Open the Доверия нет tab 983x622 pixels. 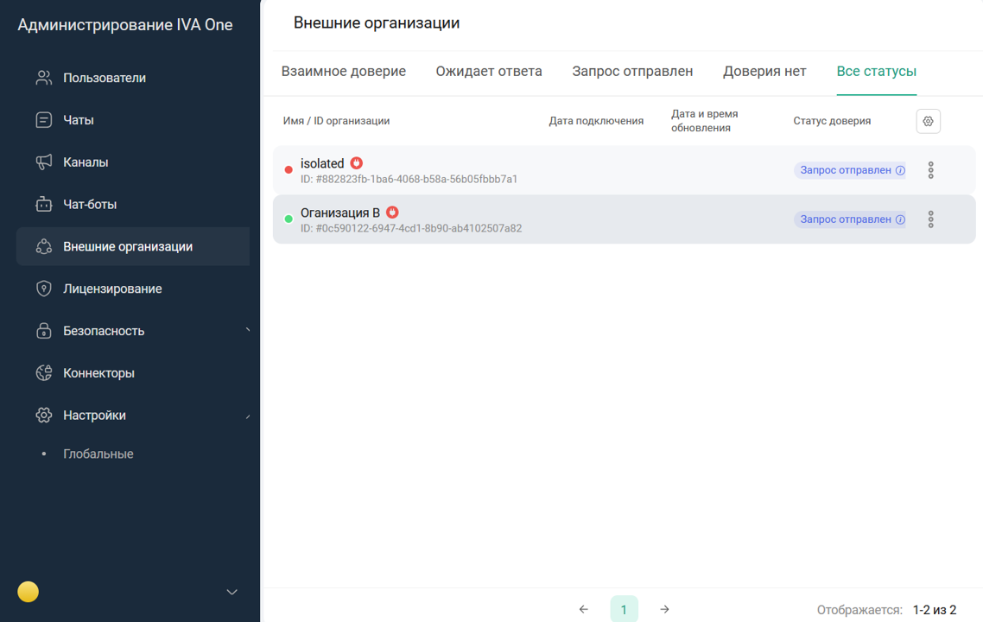tap(764, 71)
